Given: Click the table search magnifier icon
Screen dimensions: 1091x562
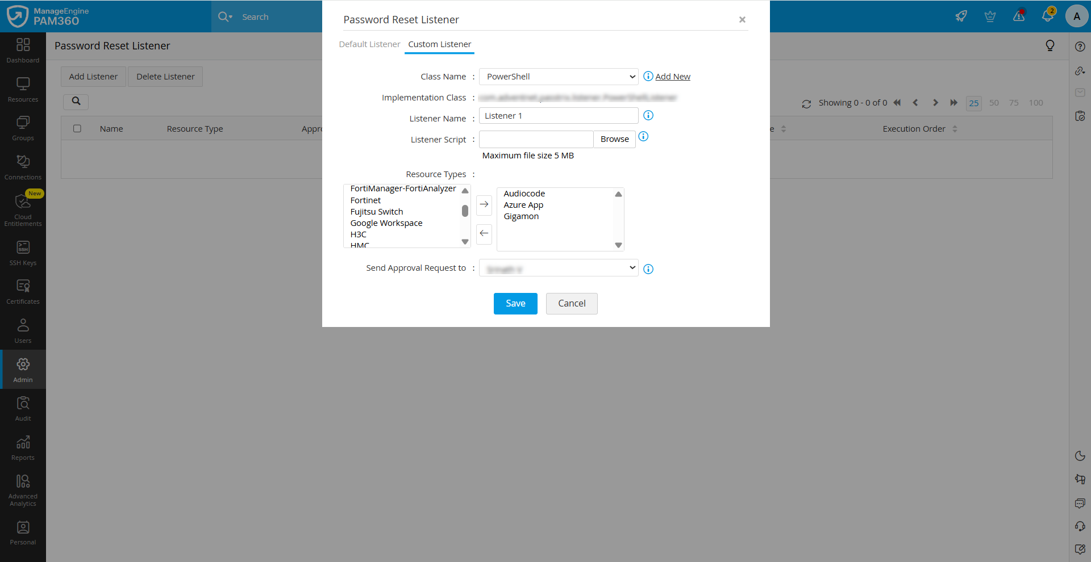Looking at the screenshot, I should click(x=76, y=102).
